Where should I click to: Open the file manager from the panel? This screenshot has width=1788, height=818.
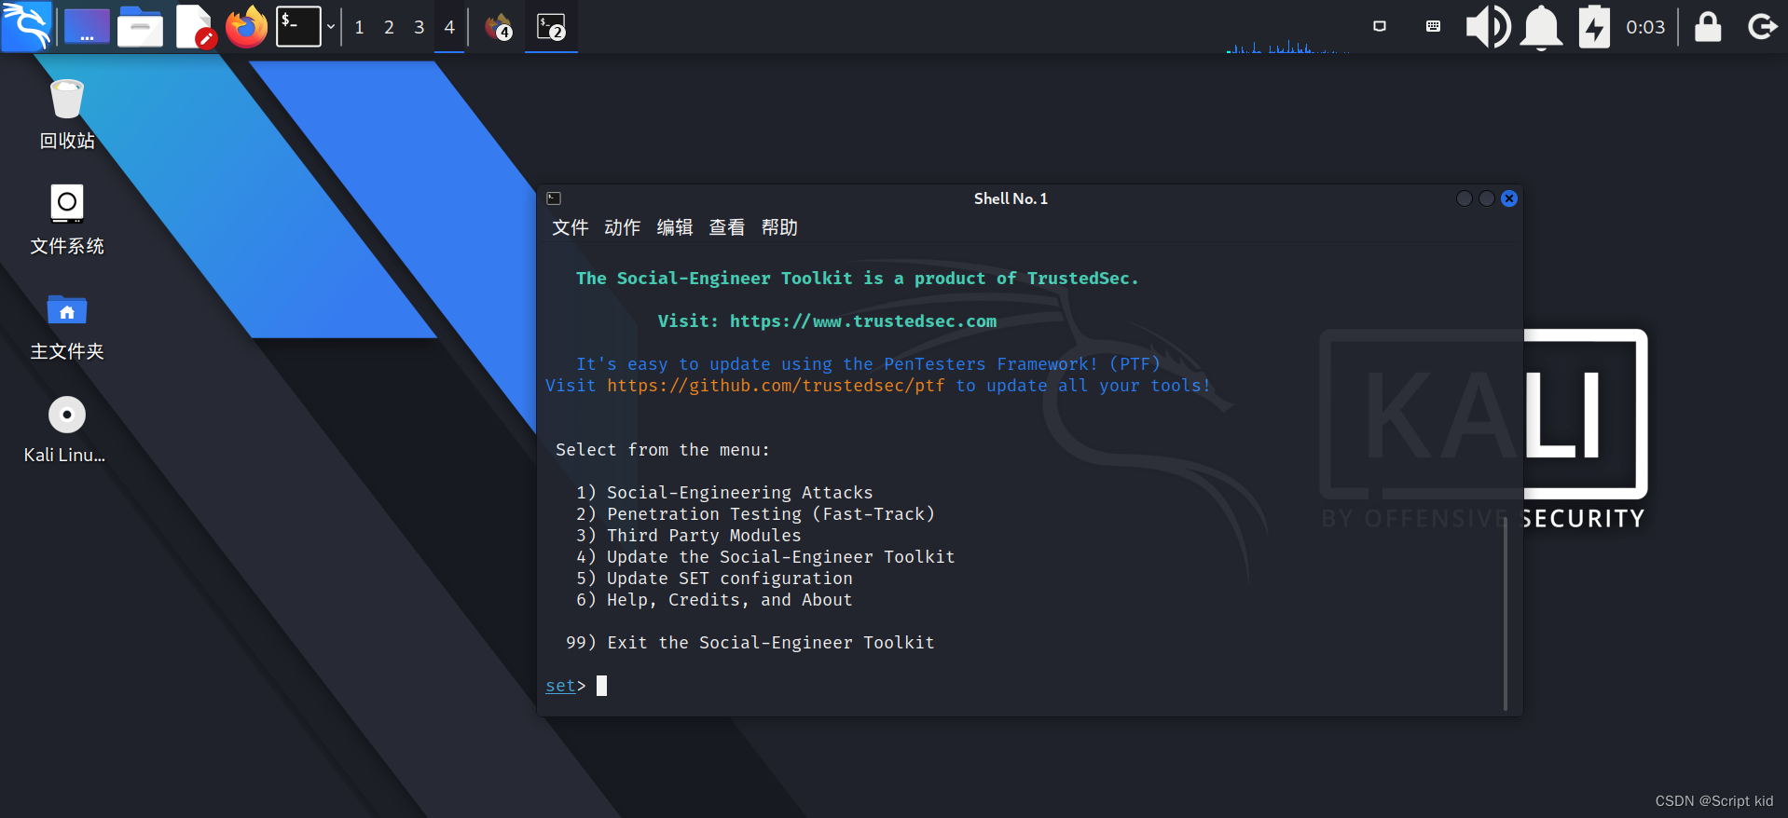tap(140, 26)
